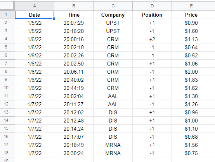Select the Date header cell A1
This screenshot has width=215, height=162.
tap(35, 15)
